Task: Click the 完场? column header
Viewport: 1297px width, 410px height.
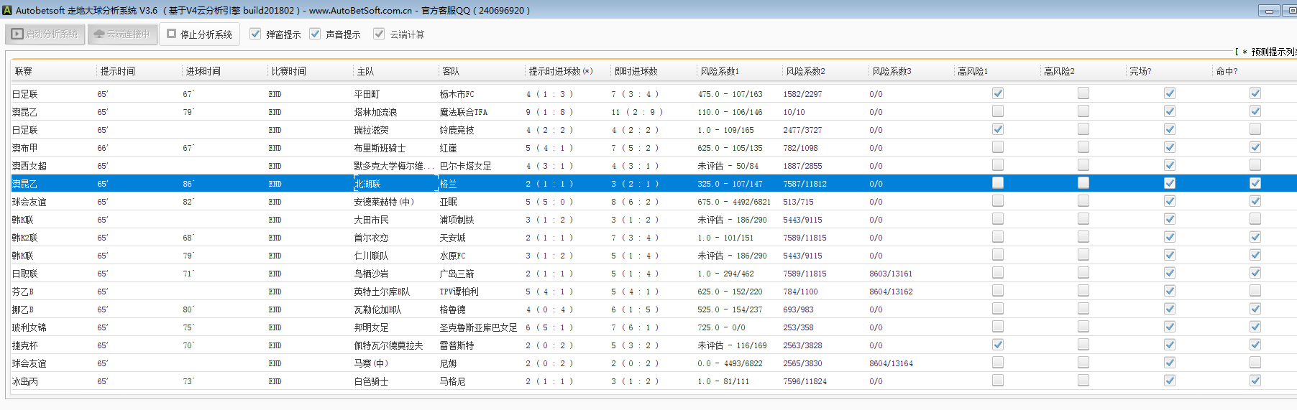Action: pyautogui.click(x=1140, y=71)
